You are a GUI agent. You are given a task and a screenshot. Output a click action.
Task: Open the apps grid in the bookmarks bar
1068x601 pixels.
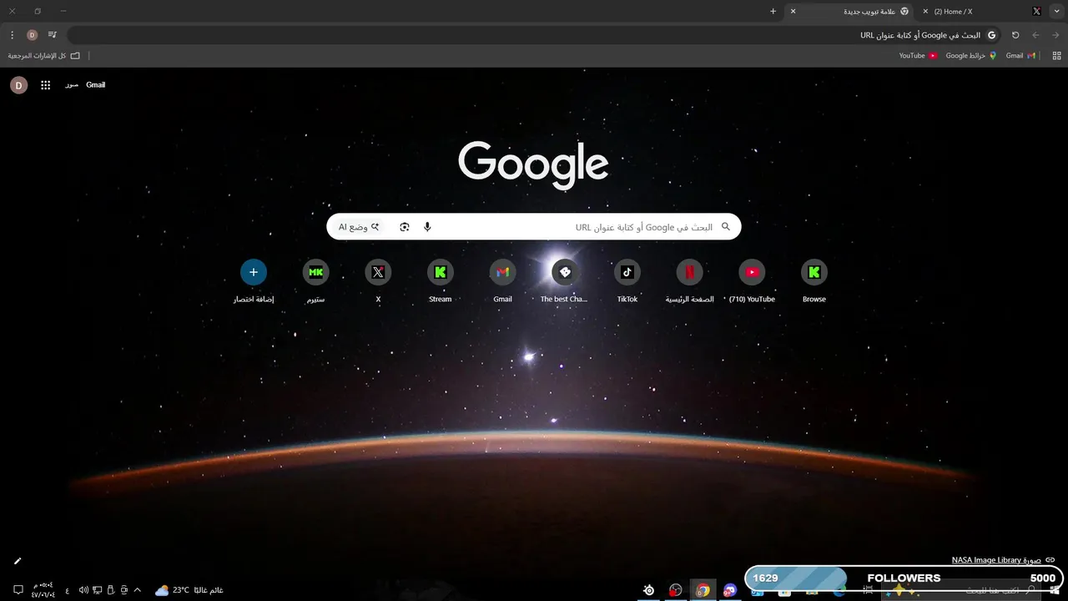pyautogui.click(x=1055, y=56)
